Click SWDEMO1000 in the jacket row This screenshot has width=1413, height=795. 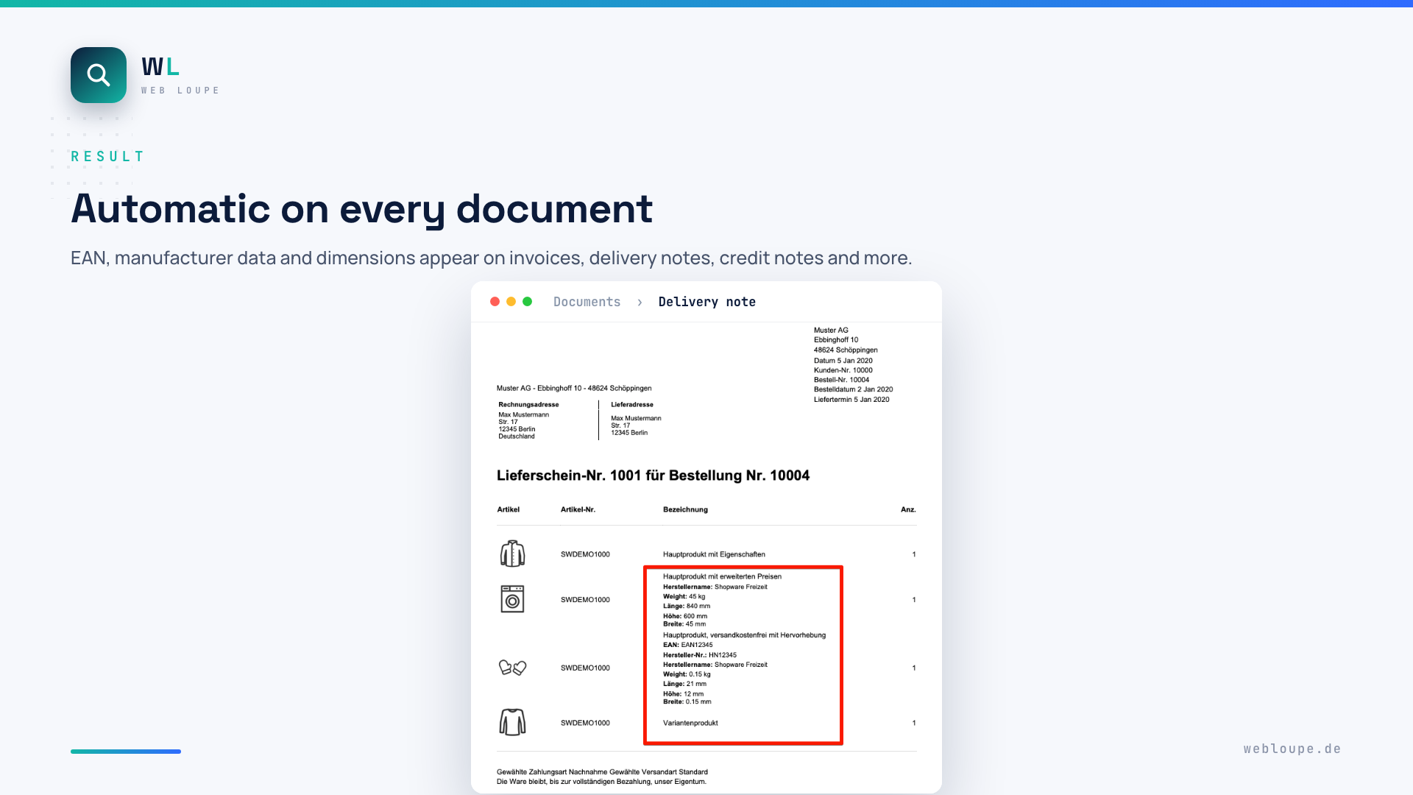pos(585,554)
